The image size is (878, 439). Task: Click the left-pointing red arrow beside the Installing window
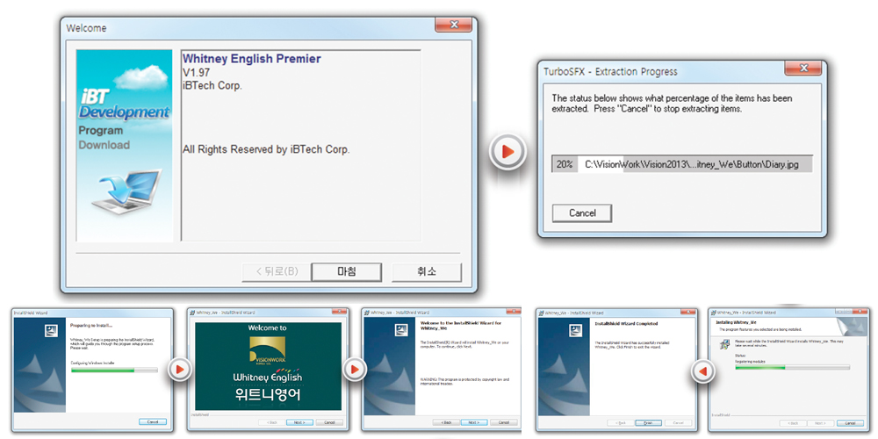click(x=701, y=370)
